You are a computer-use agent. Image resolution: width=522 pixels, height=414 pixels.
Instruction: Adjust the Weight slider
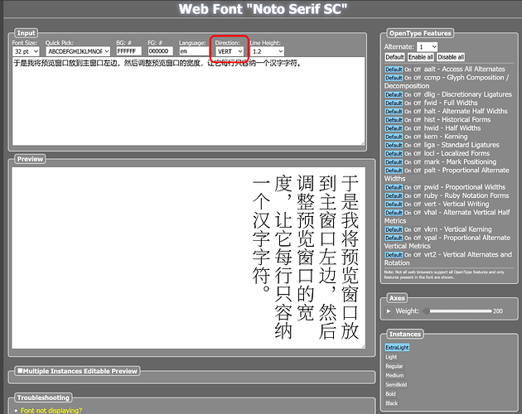tap(457, 311)
